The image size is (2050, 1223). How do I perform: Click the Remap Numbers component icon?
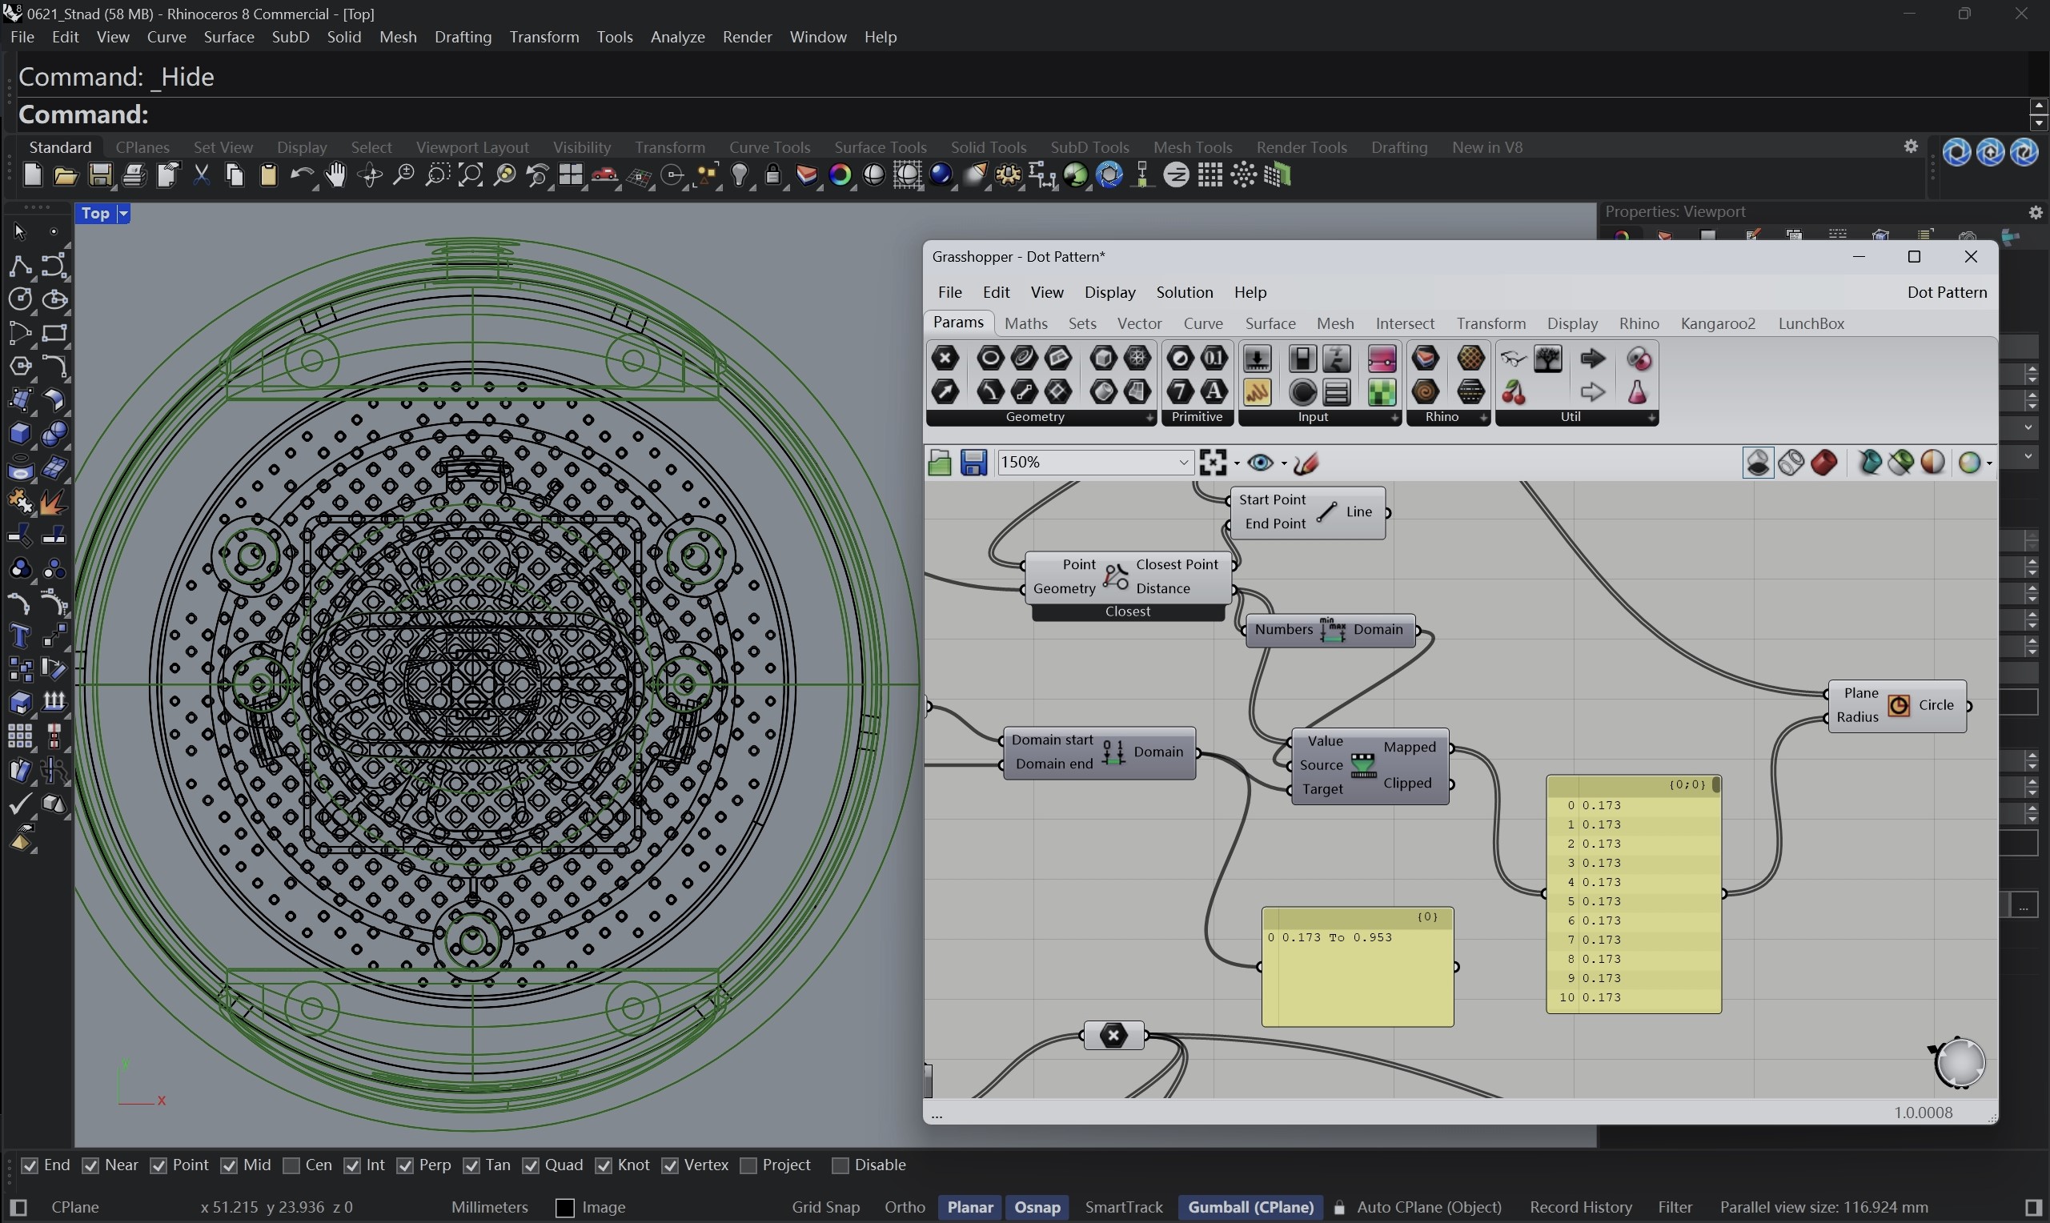click(1363, 766)
